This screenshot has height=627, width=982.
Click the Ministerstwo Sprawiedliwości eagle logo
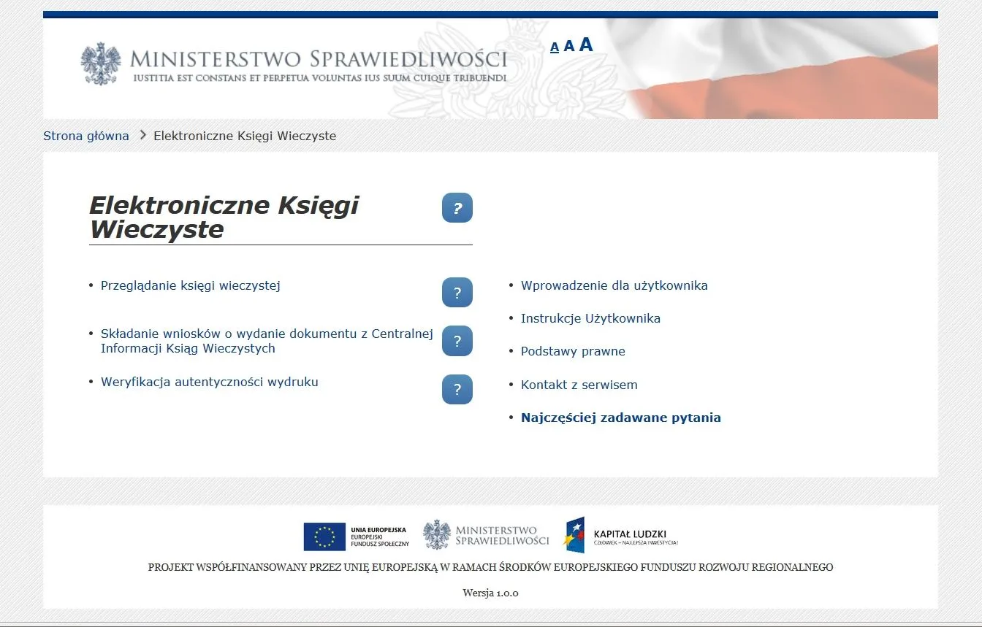pyautogui.click(x=102, y=63)
